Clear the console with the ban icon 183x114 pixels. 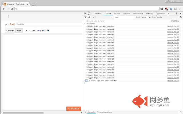(x=89, y=17)
